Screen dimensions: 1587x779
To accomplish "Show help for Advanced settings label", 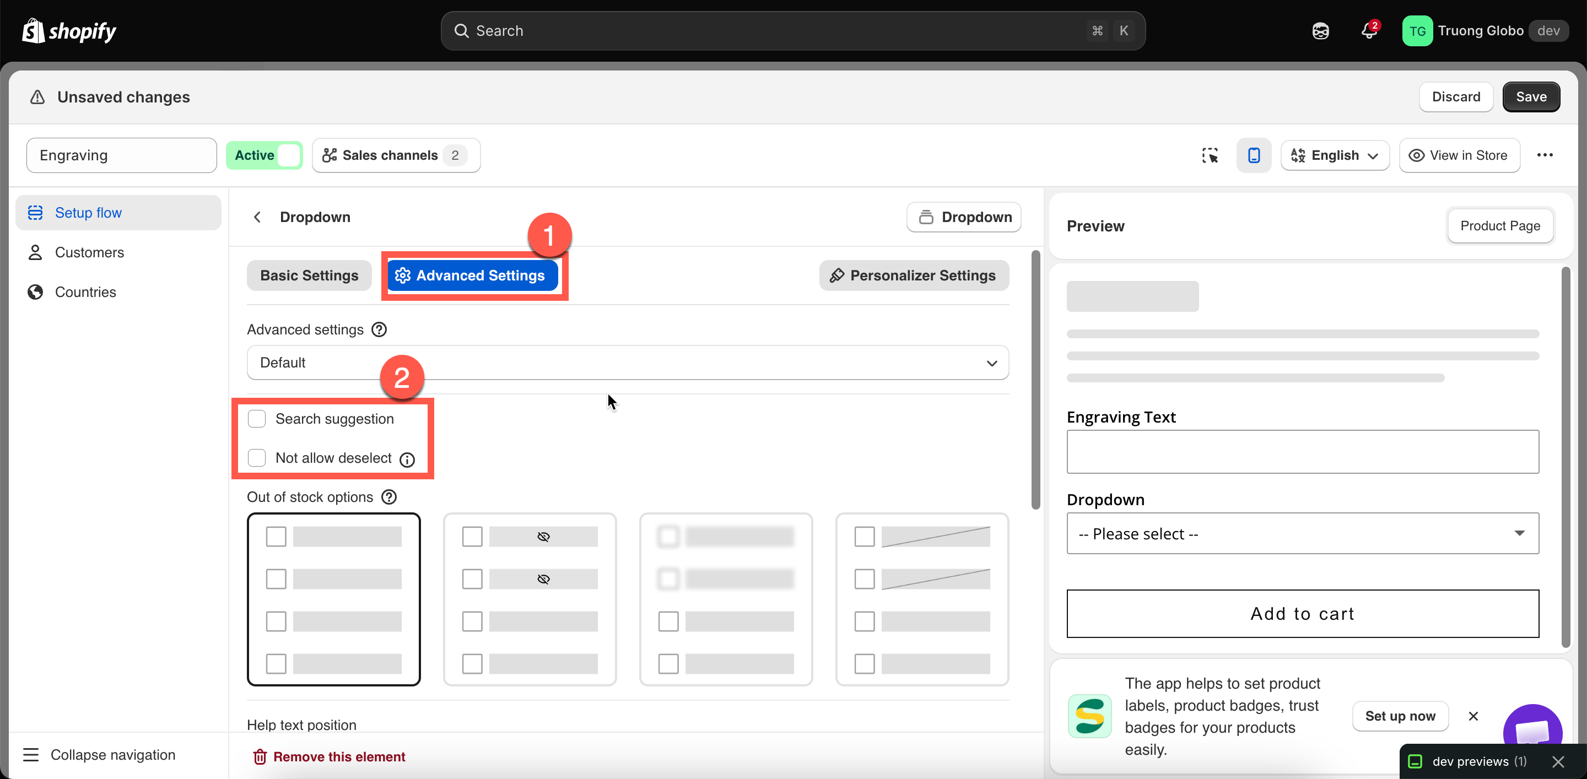I will coord(379,329).
